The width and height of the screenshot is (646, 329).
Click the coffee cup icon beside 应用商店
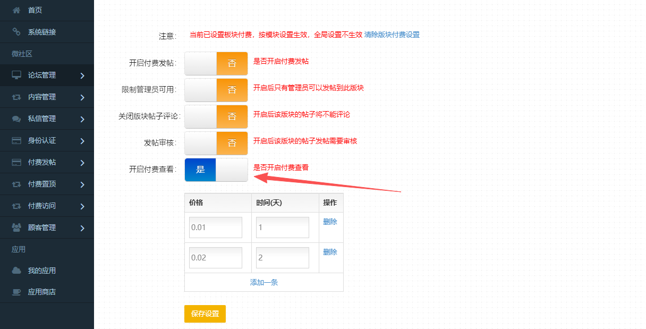[x=16, y=292]
